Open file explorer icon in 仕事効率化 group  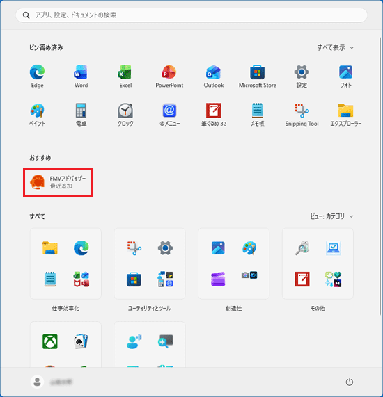50,248
